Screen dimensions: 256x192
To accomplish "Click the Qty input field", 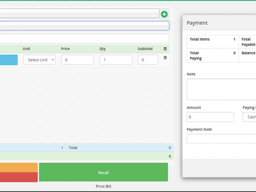I will (116, 60).
